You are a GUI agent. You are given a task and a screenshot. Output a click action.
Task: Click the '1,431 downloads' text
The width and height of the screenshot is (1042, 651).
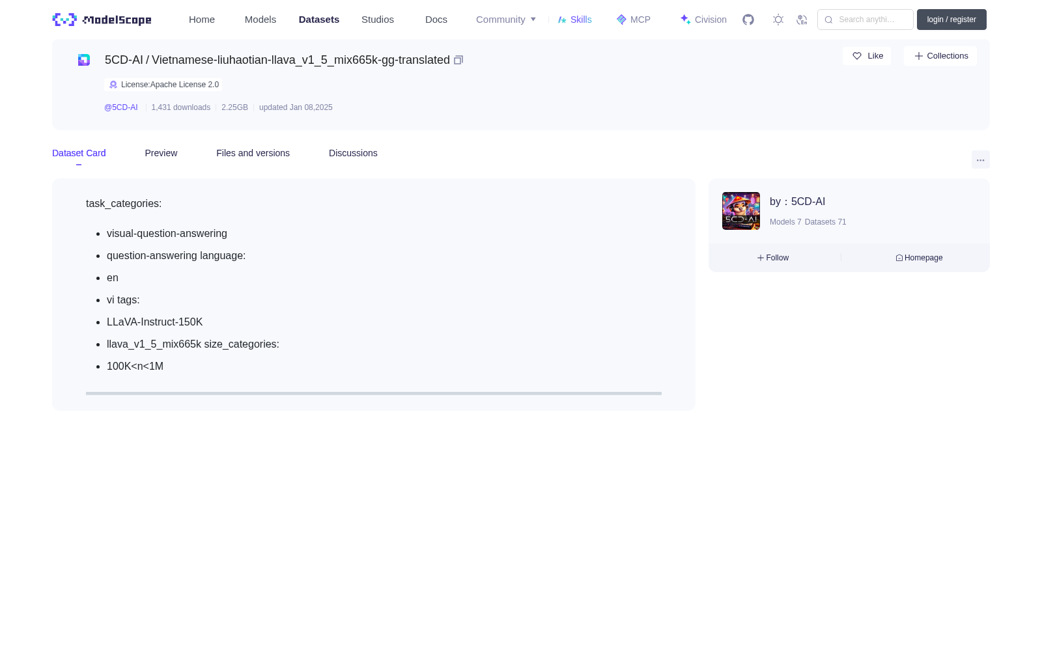pyautogui.click(x=181, y=107)
